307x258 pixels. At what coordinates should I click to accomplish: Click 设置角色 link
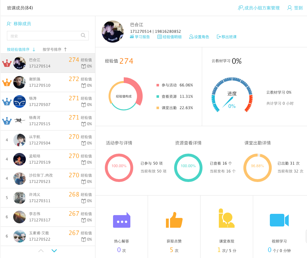click(x=199, y=37)
